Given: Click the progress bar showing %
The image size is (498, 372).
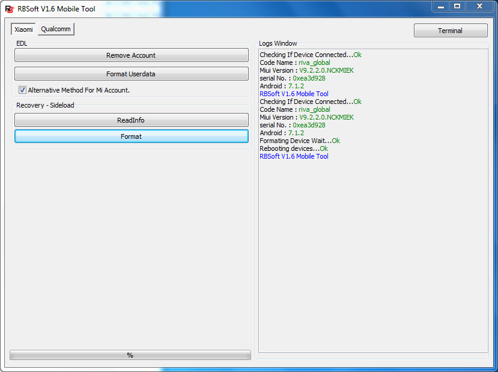Looking at the screenshot, I should tap(130, 355).
